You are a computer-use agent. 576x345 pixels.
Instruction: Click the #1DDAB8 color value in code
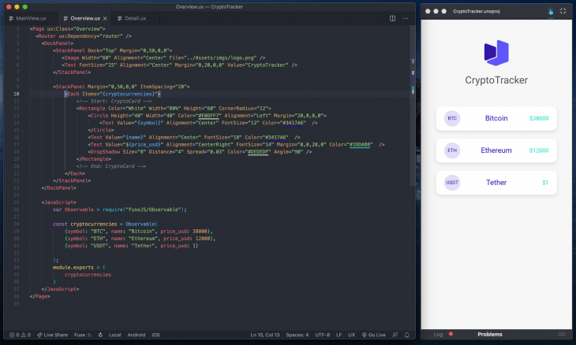pyautogui.click(x=361, y=144)
